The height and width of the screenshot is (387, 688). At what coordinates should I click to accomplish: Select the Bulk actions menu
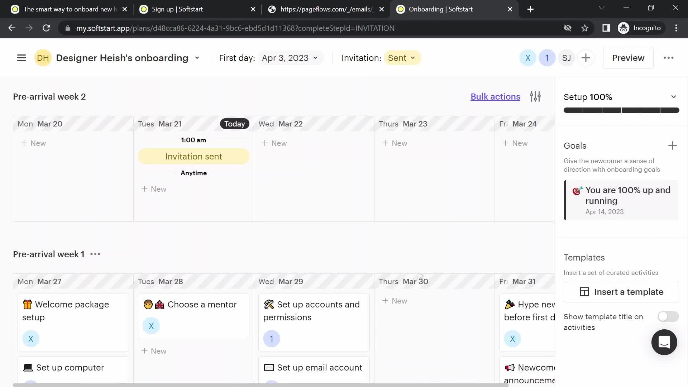coord(495,96)
